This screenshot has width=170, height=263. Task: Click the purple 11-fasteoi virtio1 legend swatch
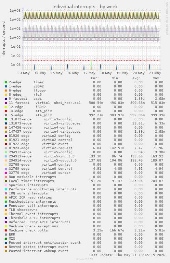tap(6, 103)
